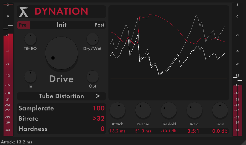
Task: Click the Dry/Wet knob
Action: pos(93,39)
